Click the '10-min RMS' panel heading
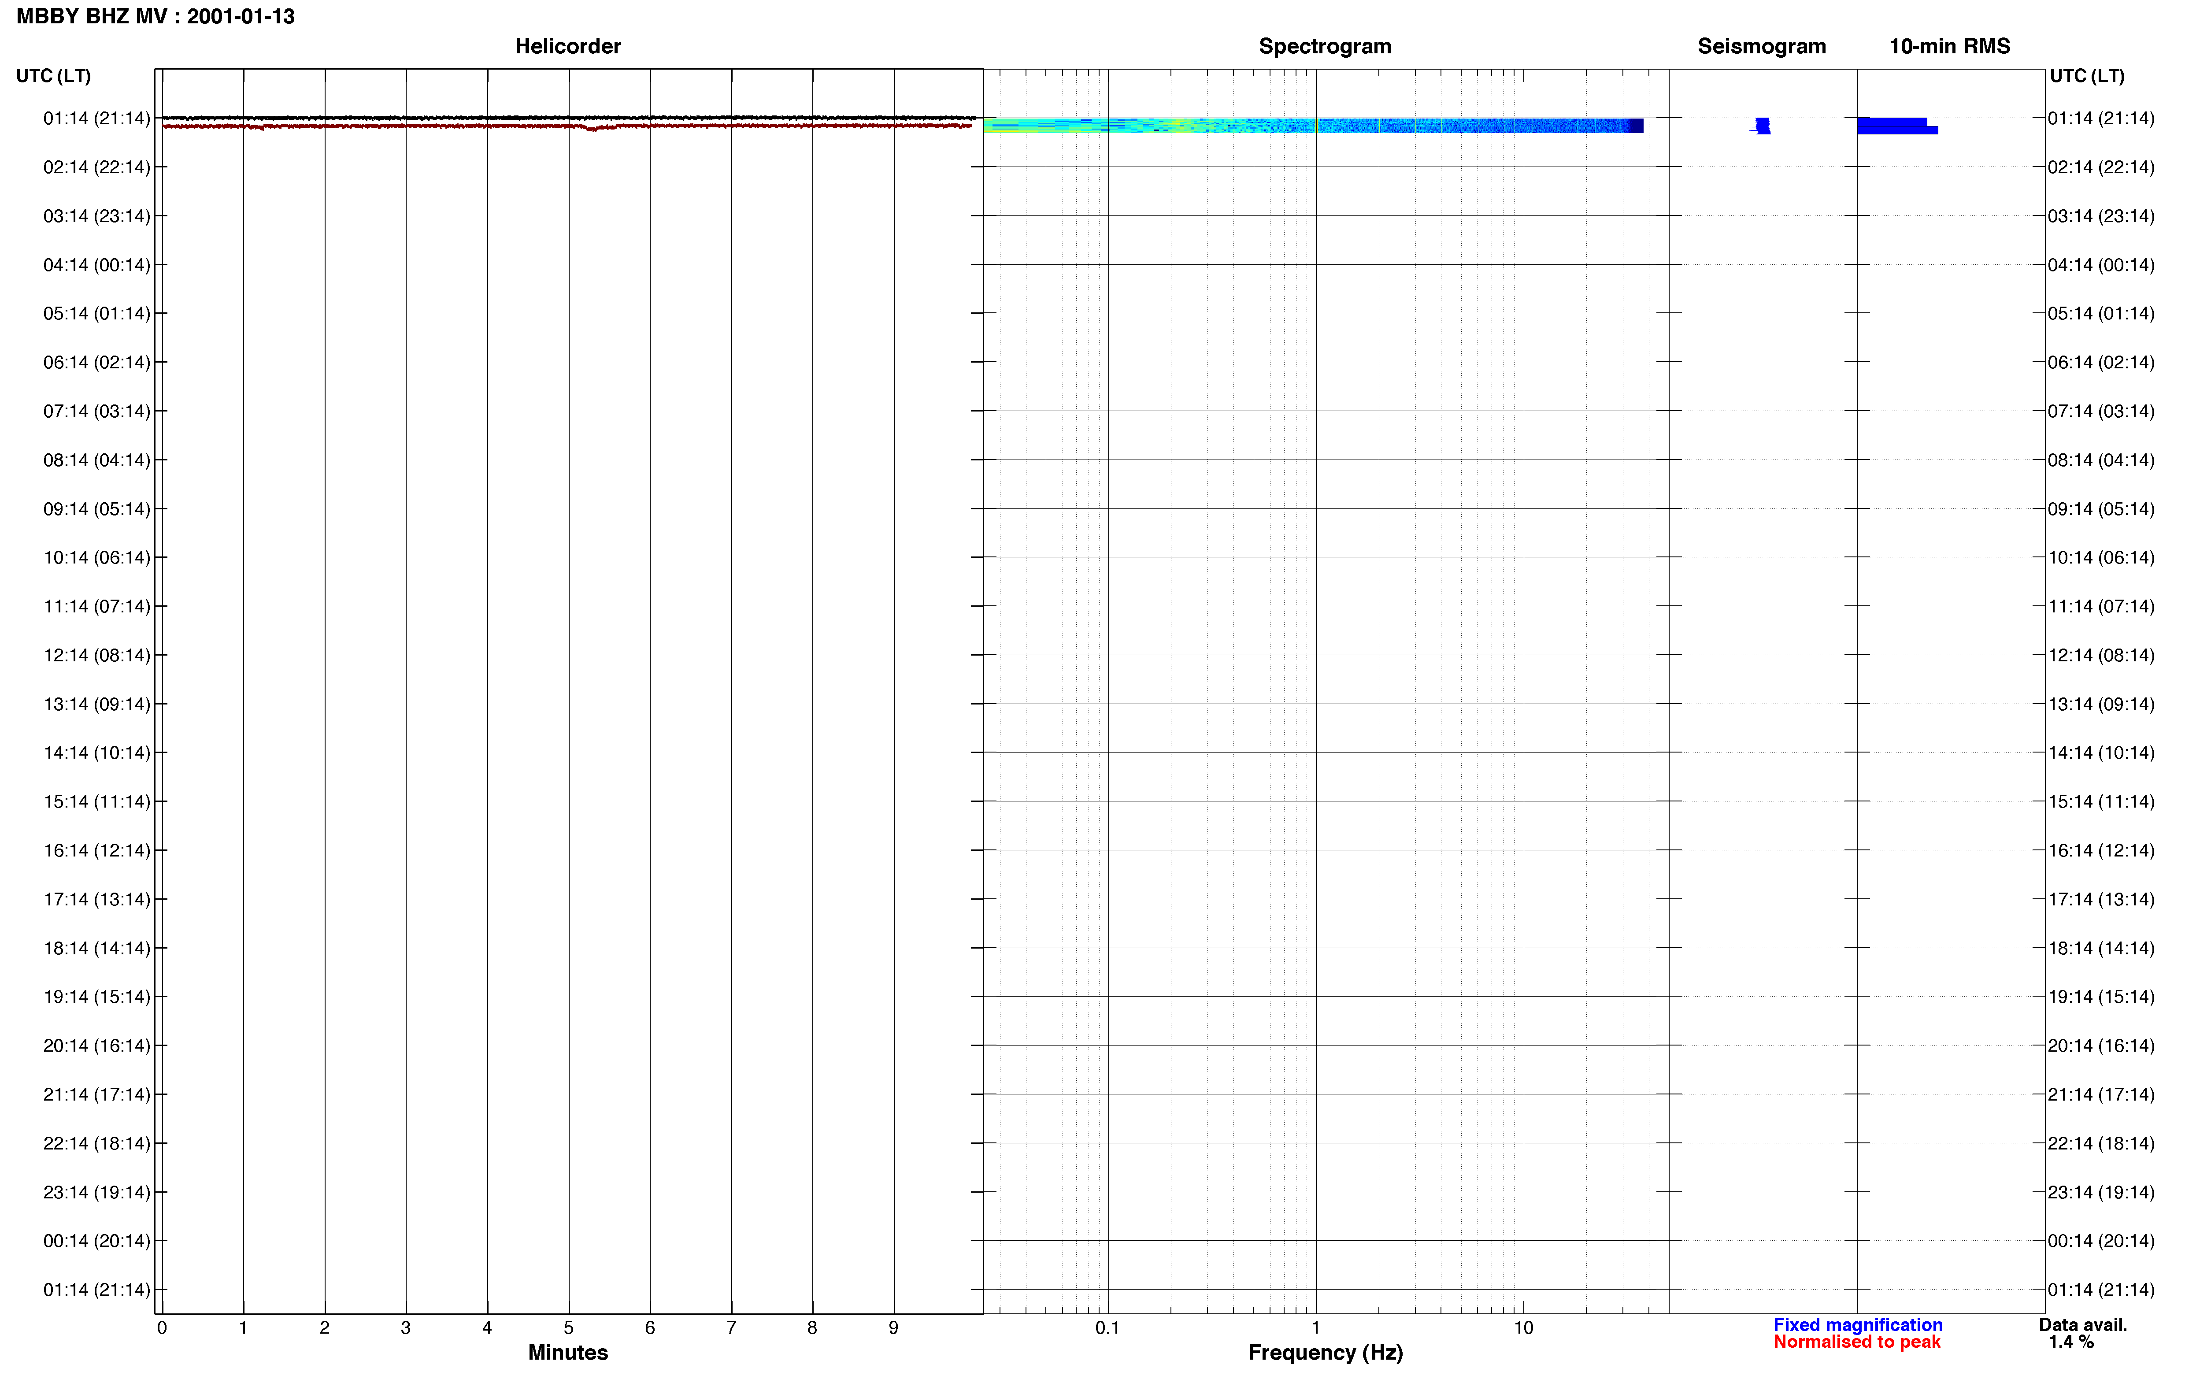 click(1949, 47)
